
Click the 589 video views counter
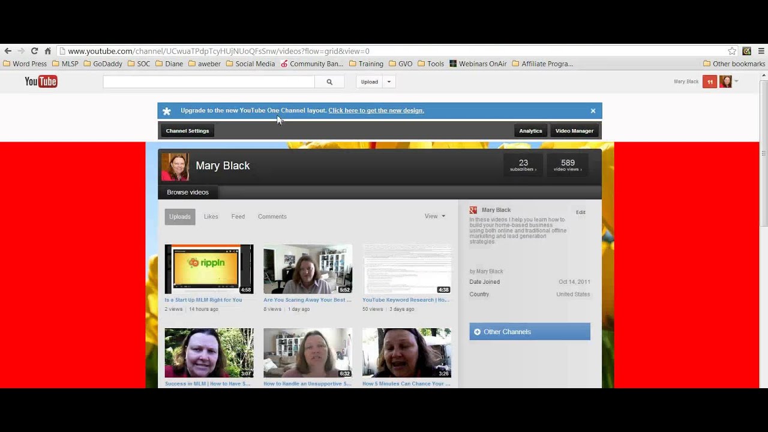click(568, 165)
